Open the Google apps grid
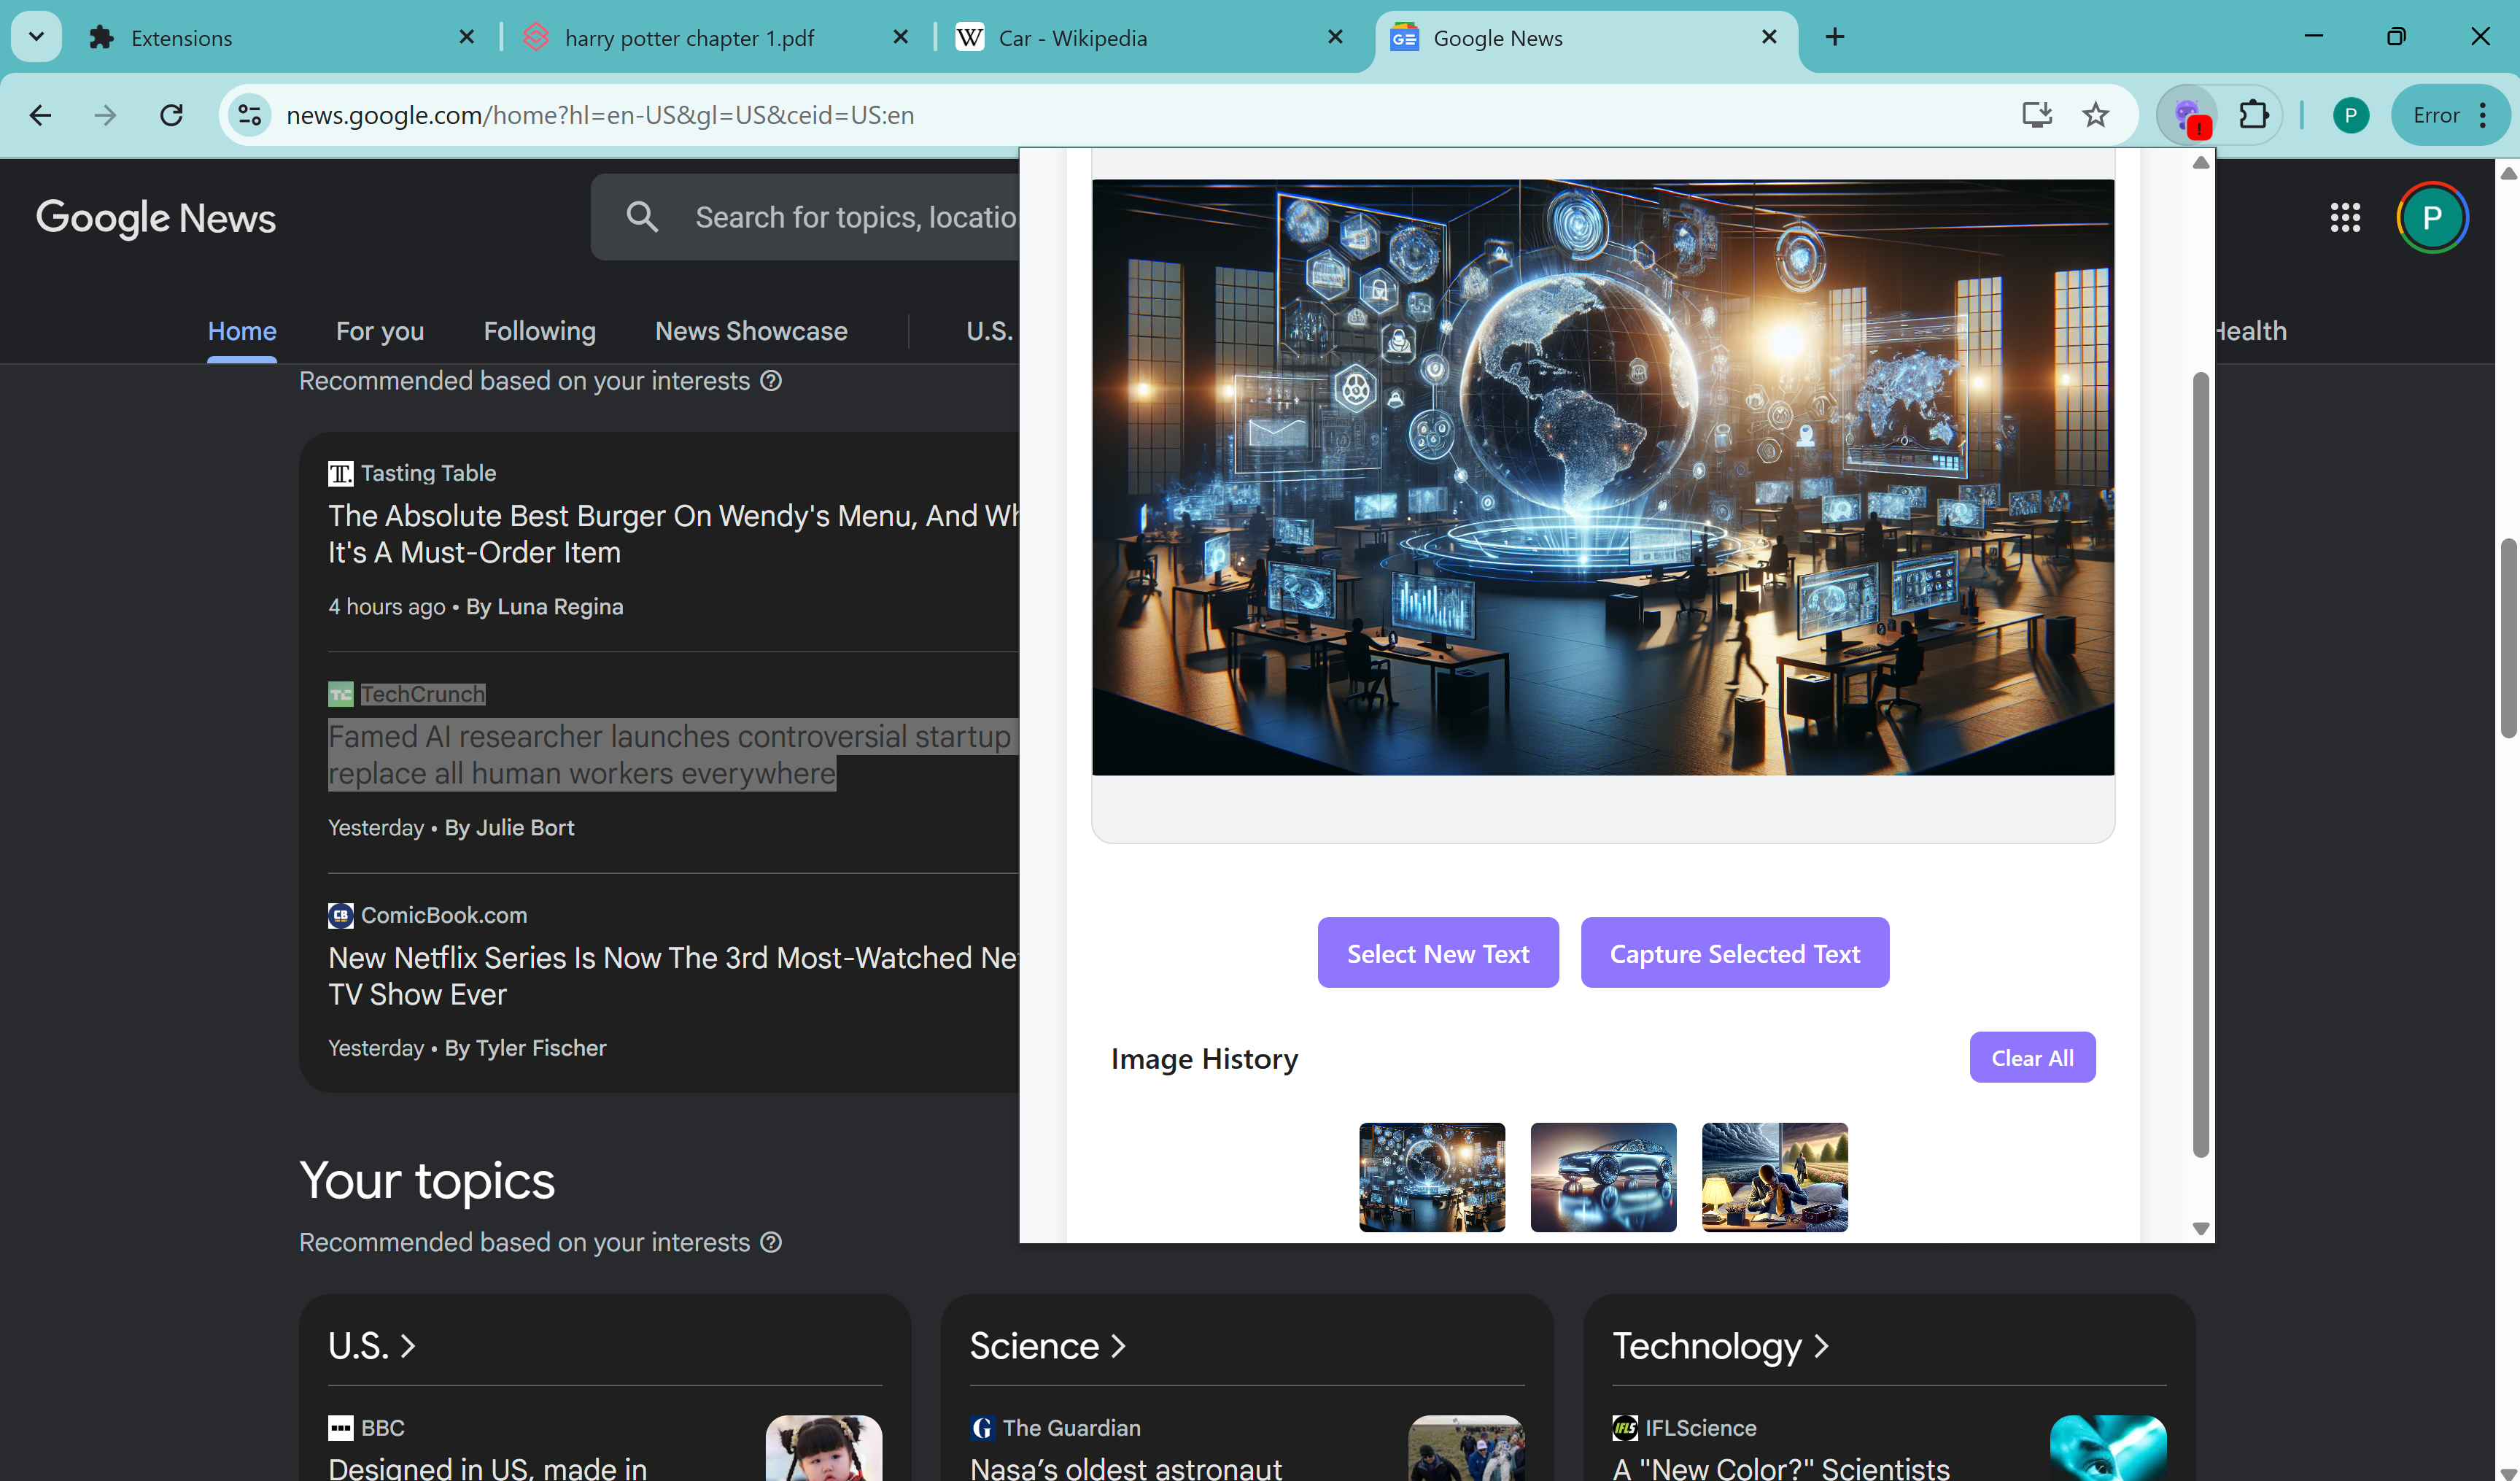2520x1481 pixels. coord(2344,217)
